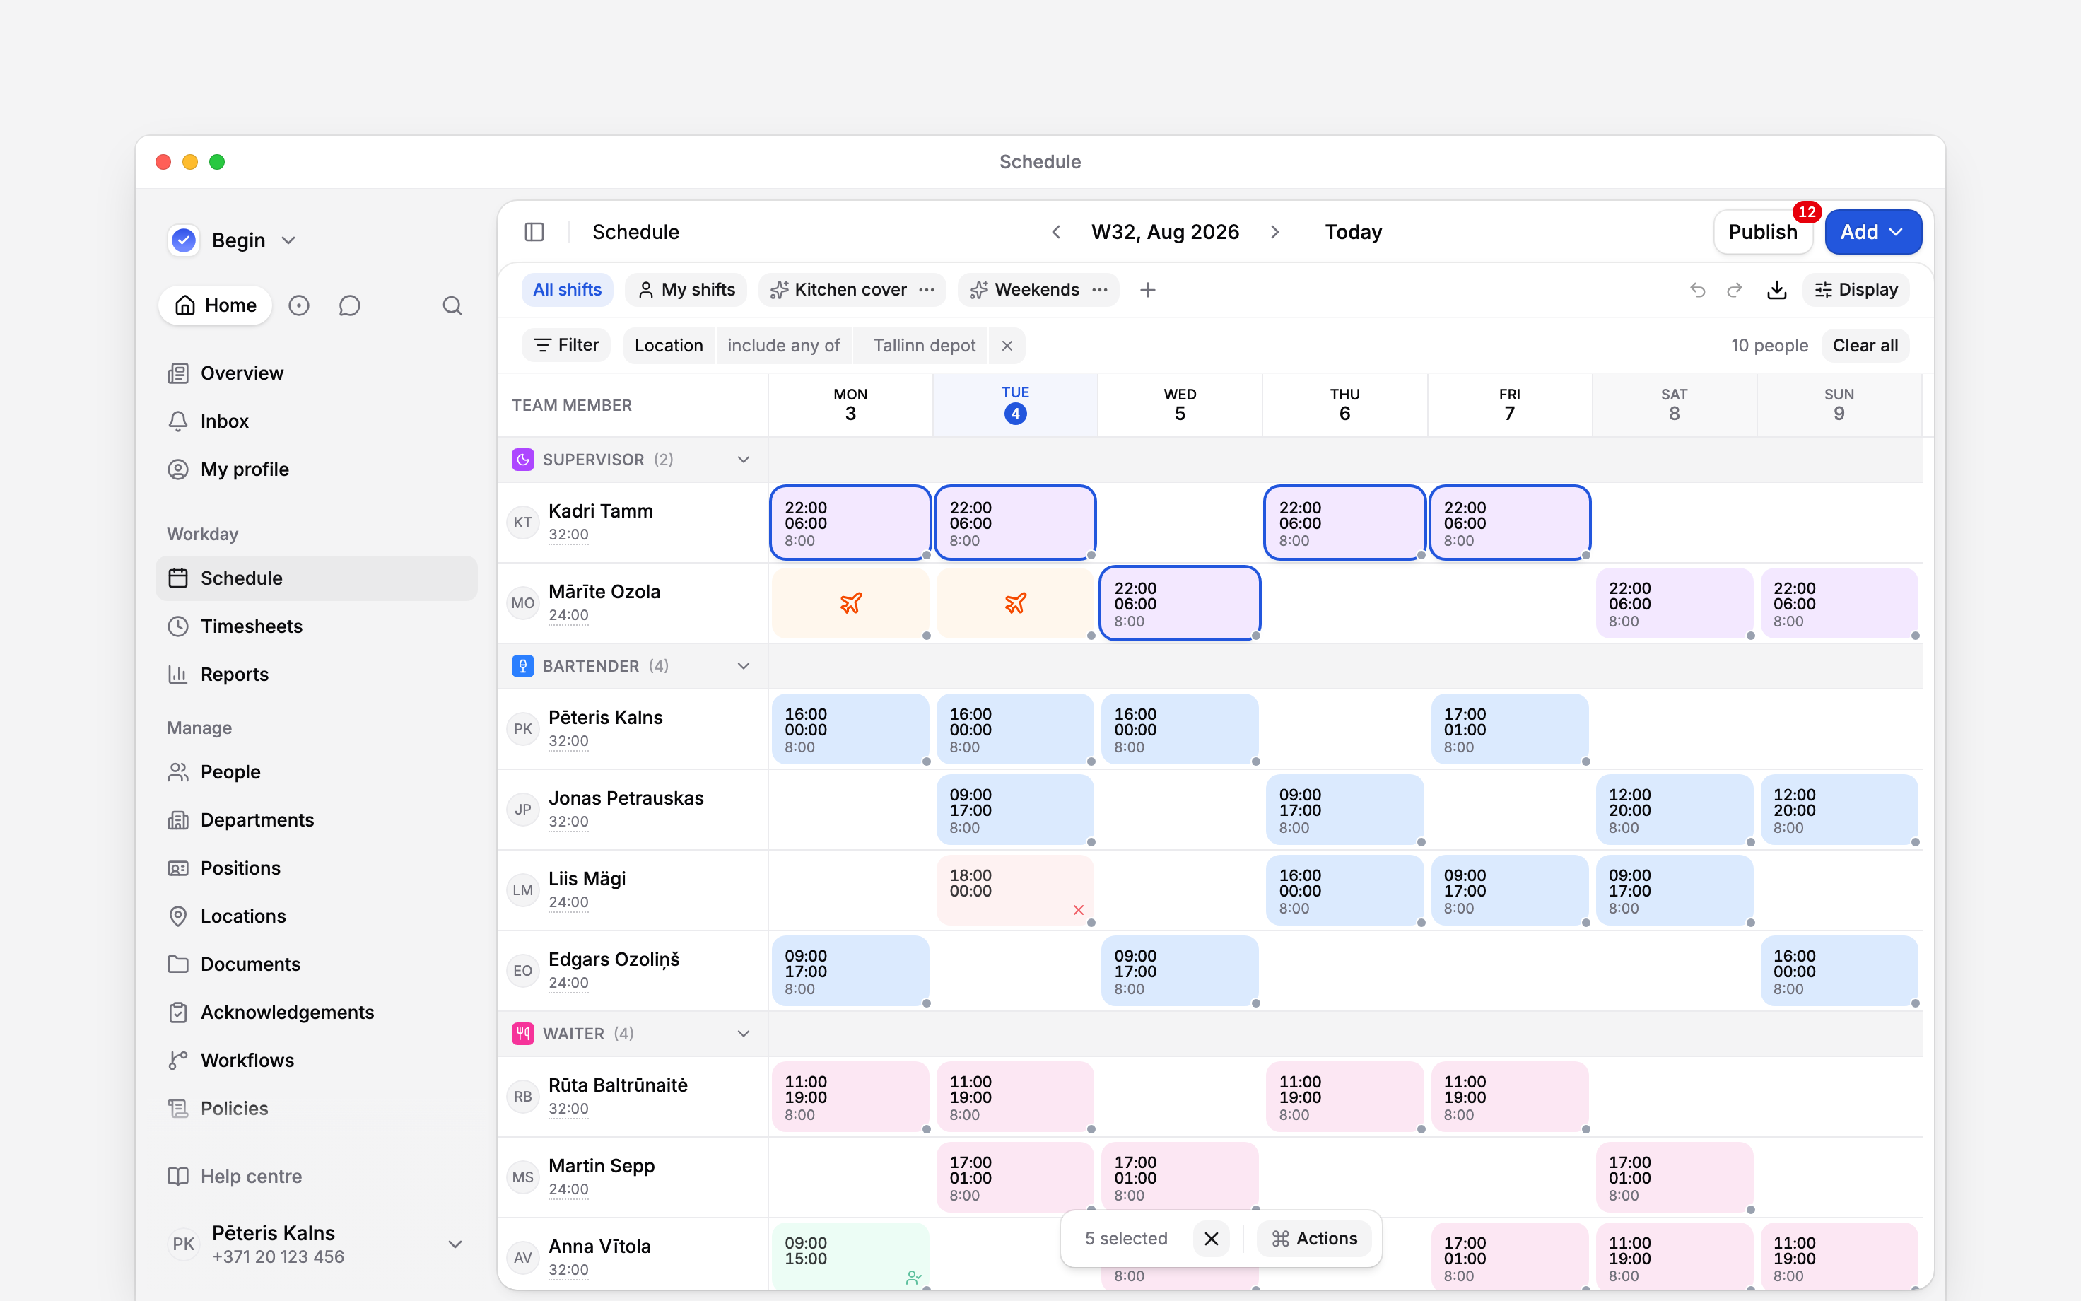The height and width of the screenshot is (1301, 2081).
Task: Open Display settings
Action: point(1856,290)
